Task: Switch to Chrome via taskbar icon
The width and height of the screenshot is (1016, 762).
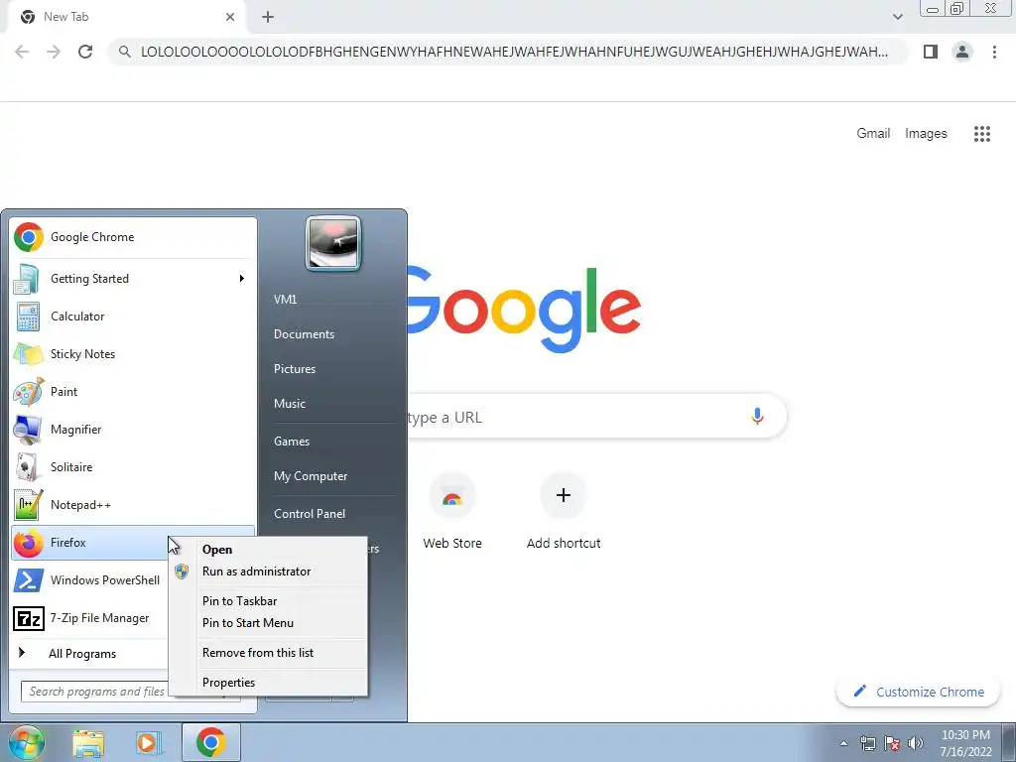Action: click(210, 742)
